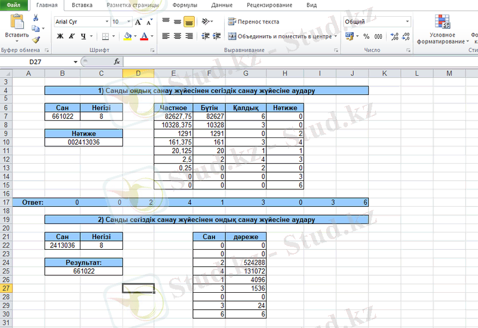The width and height of the screenshot is (478, 328).
Task: Toggle bold (Ж) formatting
Action: tap(60, 36)
